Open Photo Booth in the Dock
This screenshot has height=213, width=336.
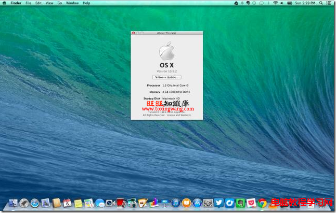tap(121, 203)
